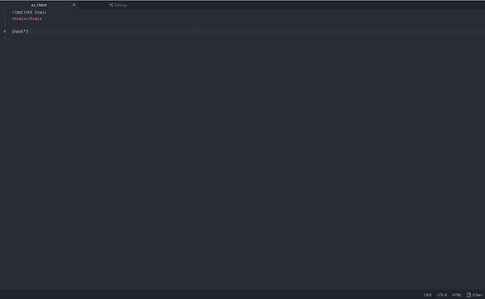
Task: Click the DOCTYPE html line
Action: (x=29, y=12)
